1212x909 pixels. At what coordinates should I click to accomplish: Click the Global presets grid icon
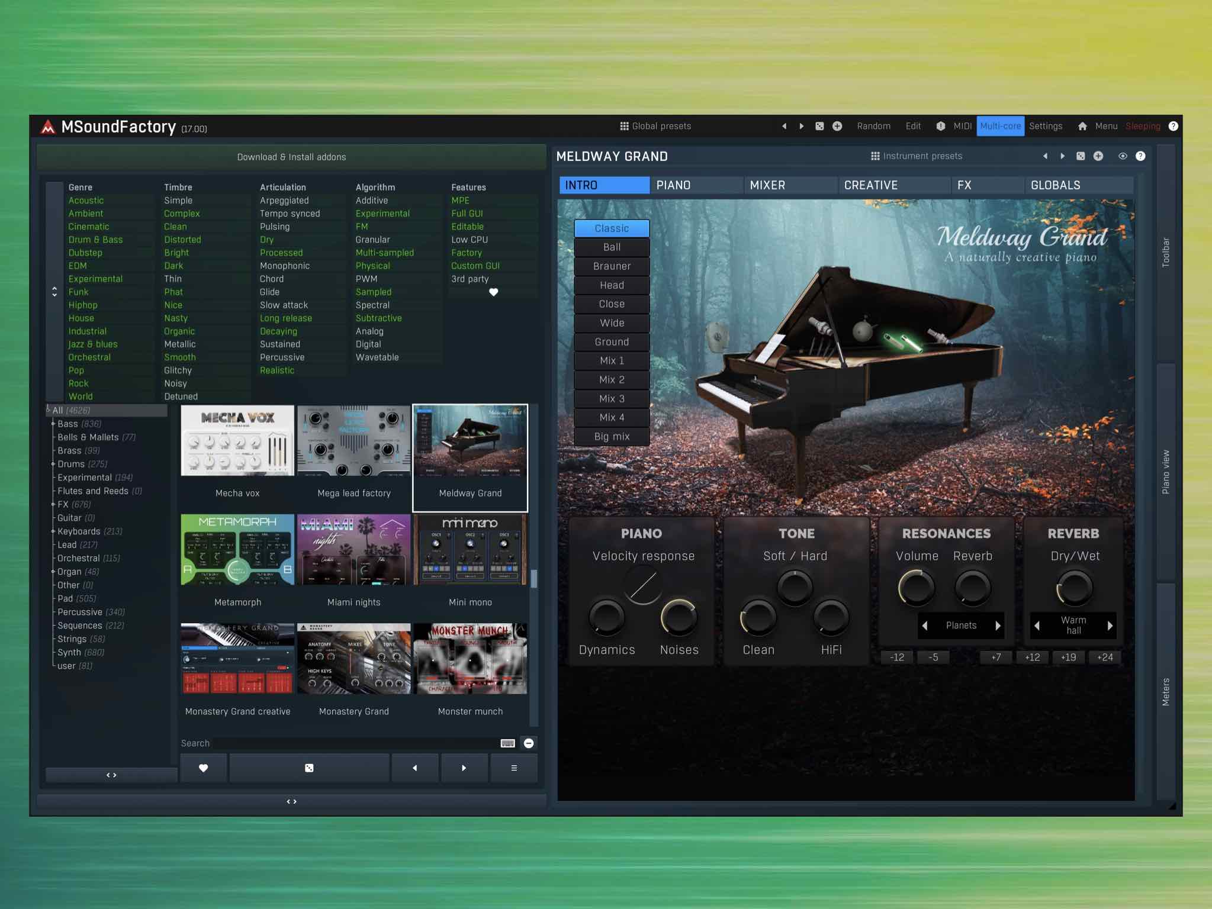[x=624, y=126]
